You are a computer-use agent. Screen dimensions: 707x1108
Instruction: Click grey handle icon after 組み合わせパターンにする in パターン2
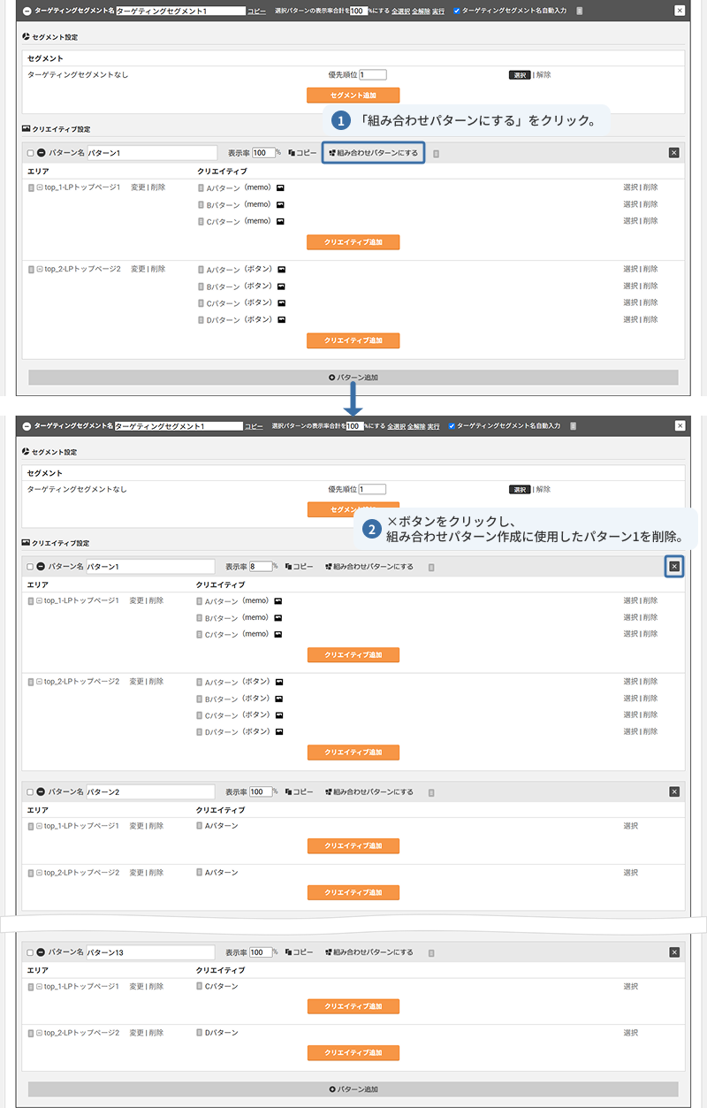(431, 793)
